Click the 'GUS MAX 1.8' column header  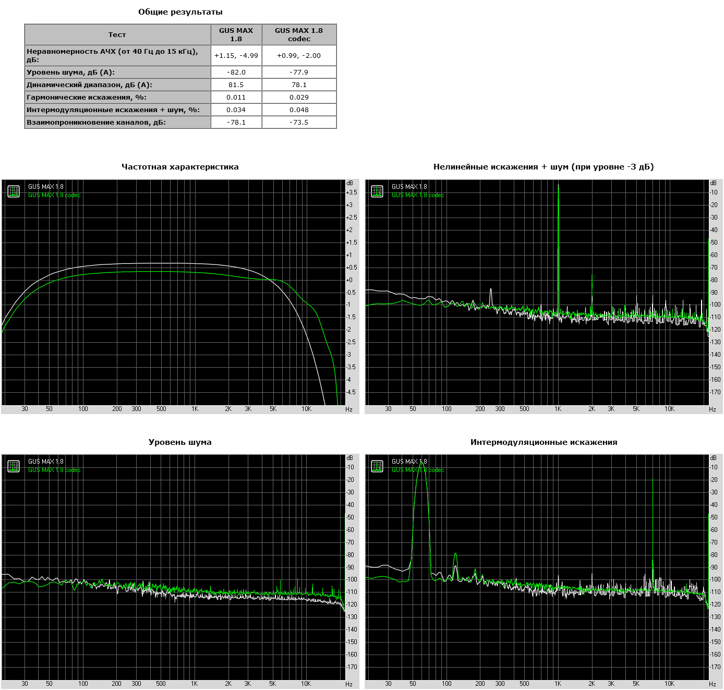coord(236,34)
